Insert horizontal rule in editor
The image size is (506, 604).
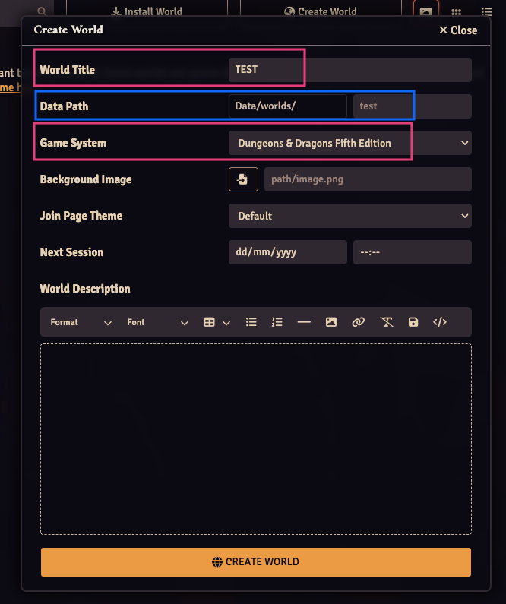(x=304, y=322)
